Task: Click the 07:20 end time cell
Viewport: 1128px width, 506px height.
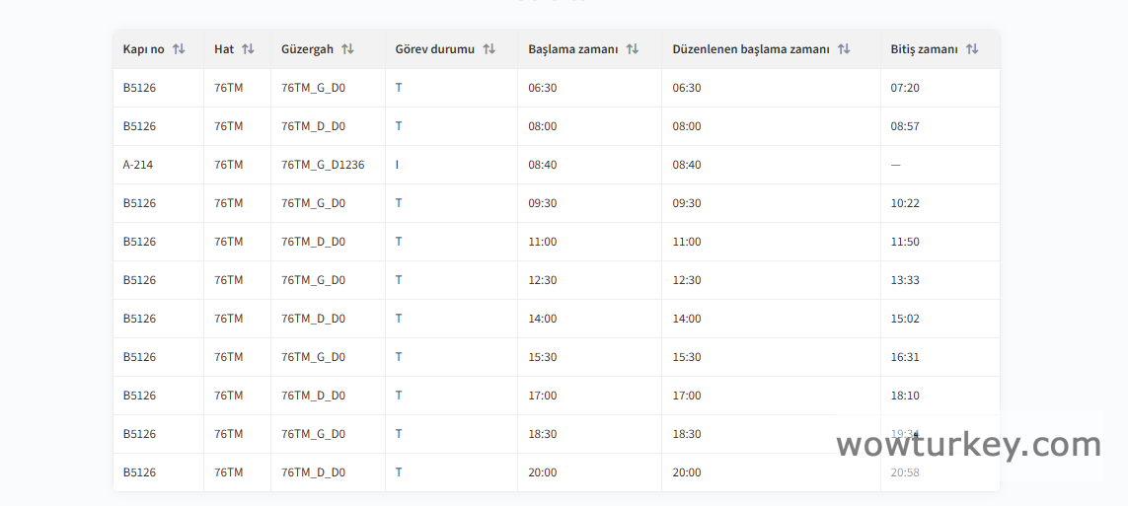Action: pos(905,88)
